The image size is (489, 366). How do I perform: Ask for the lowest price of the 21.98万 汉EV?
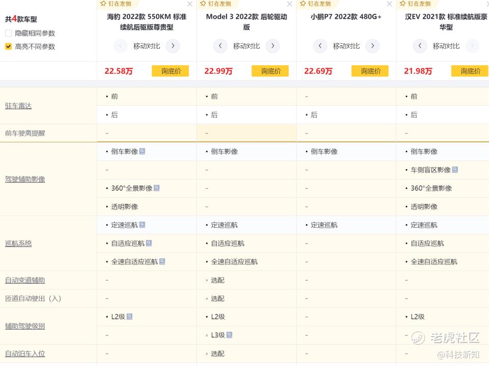(x=470, y=71)
